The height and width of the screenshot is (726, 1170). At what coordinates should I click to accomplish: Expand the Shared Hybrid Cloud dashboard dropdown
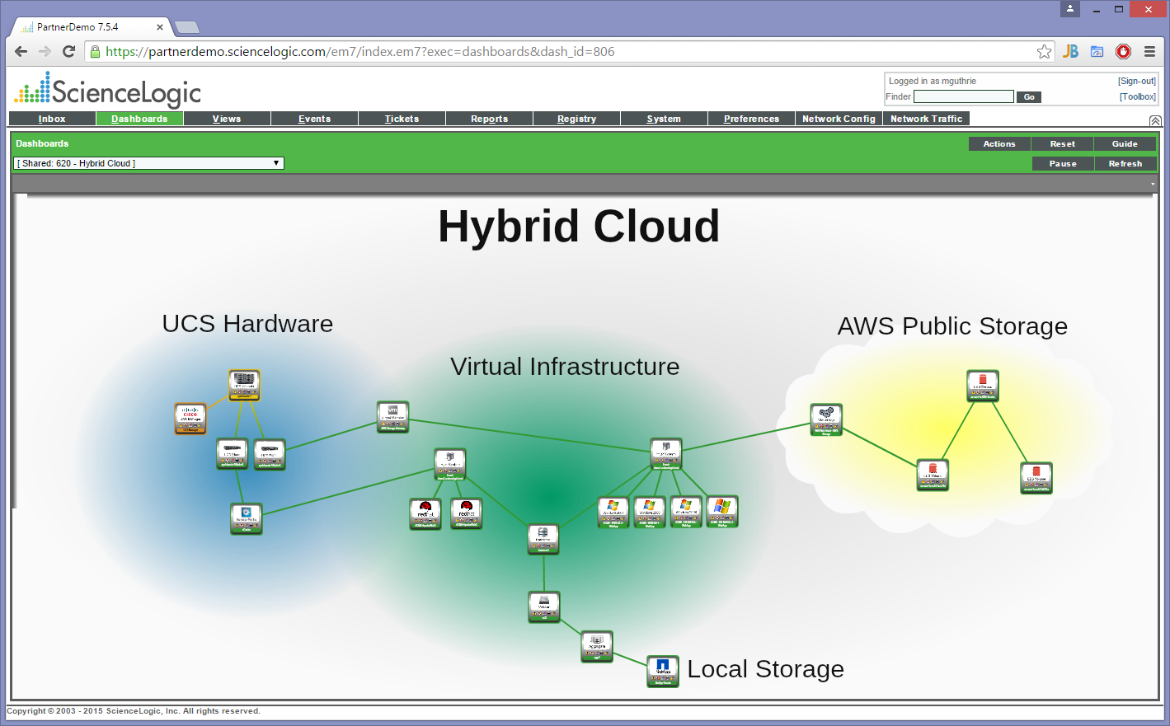coord(149,163)
